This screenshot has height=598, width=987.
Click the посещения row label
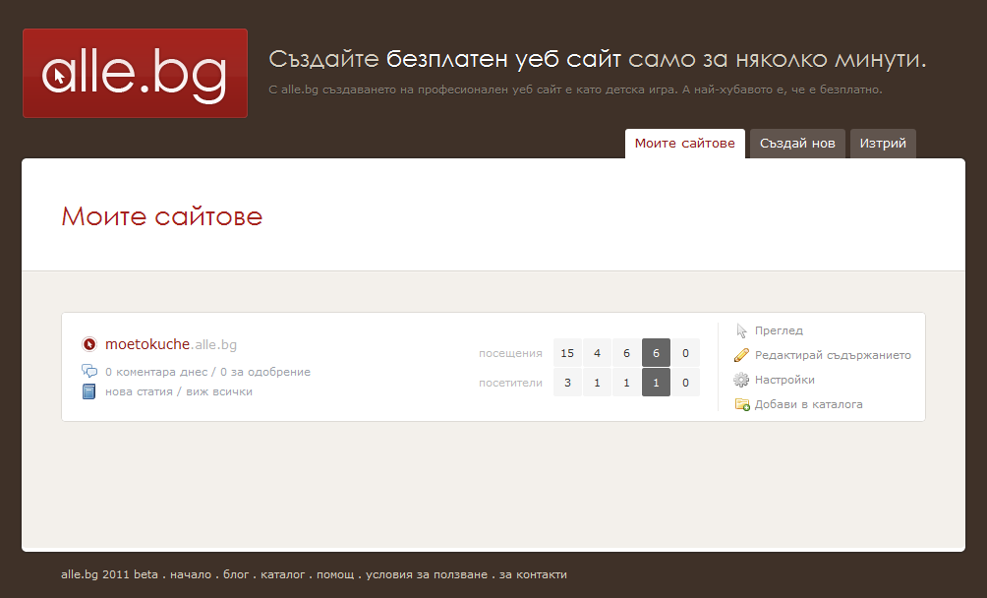pos(510,353)
